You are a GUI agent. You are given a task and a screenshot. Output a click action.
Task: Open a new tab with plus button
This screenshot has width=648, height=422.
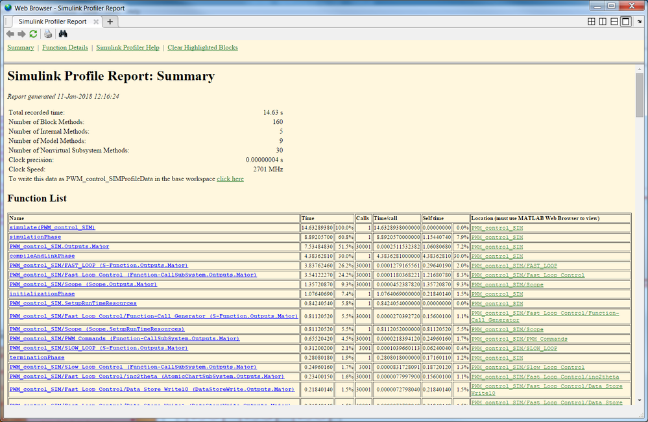110,21
